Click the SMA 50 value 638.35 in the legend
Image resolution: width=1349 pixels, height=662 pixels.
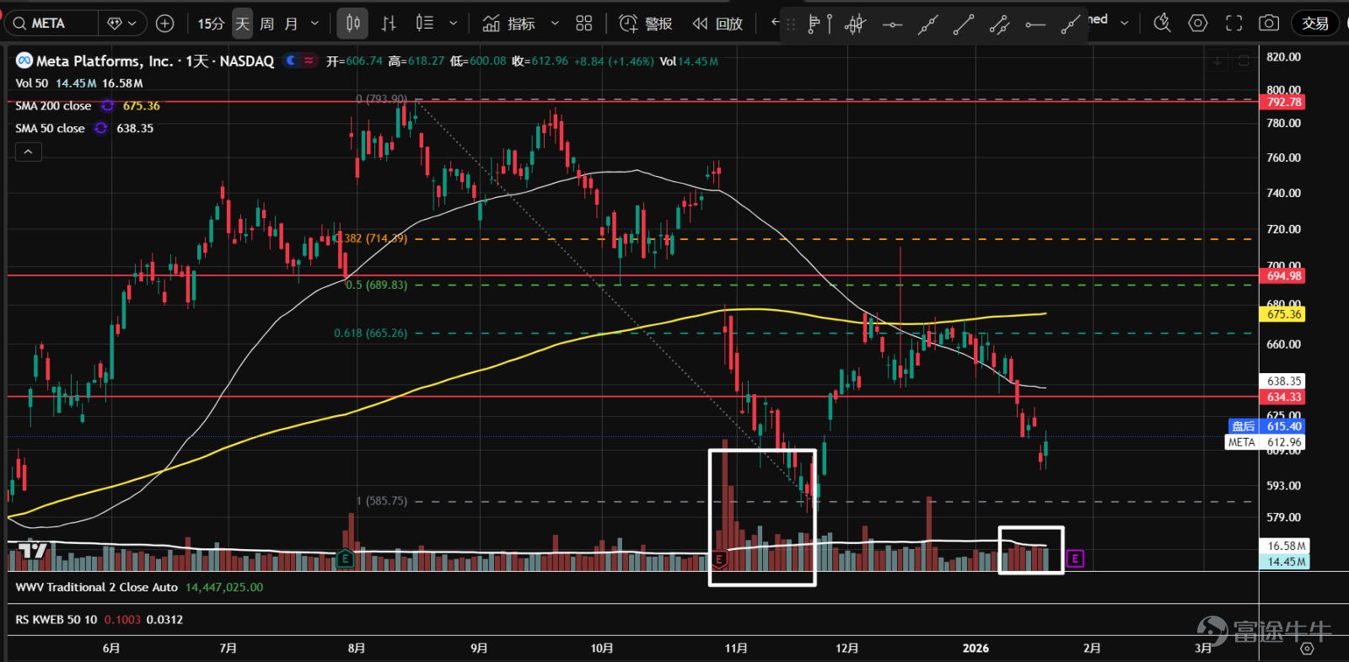click(x=135, y=129)
